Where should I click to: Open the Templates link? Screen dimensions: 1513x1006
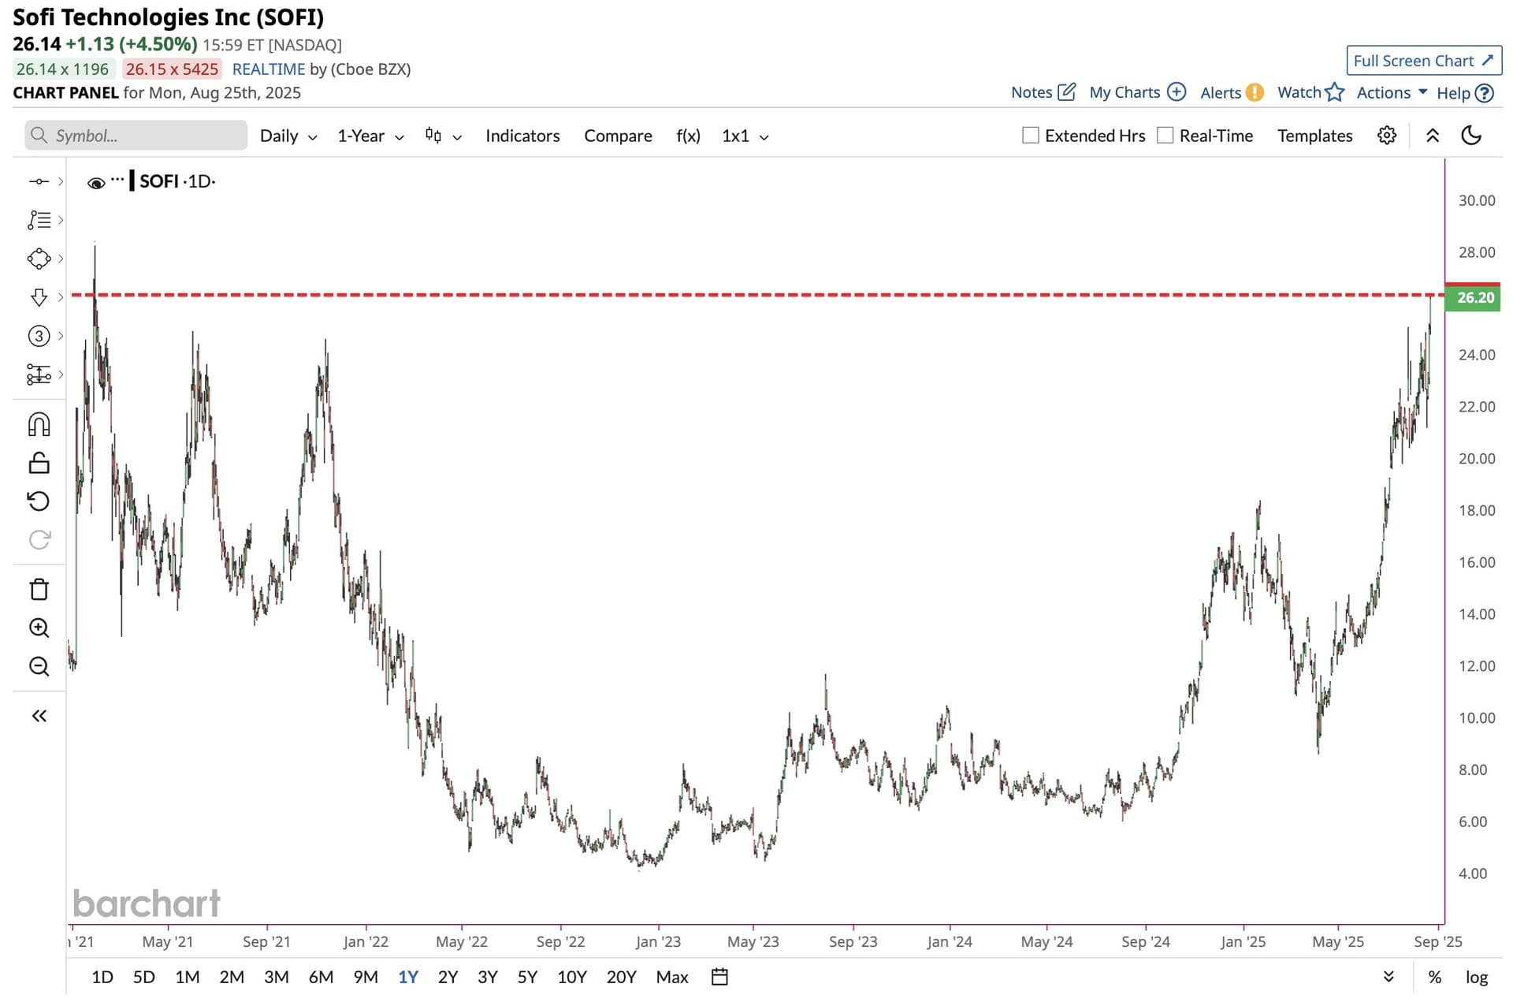point(1314,136)
